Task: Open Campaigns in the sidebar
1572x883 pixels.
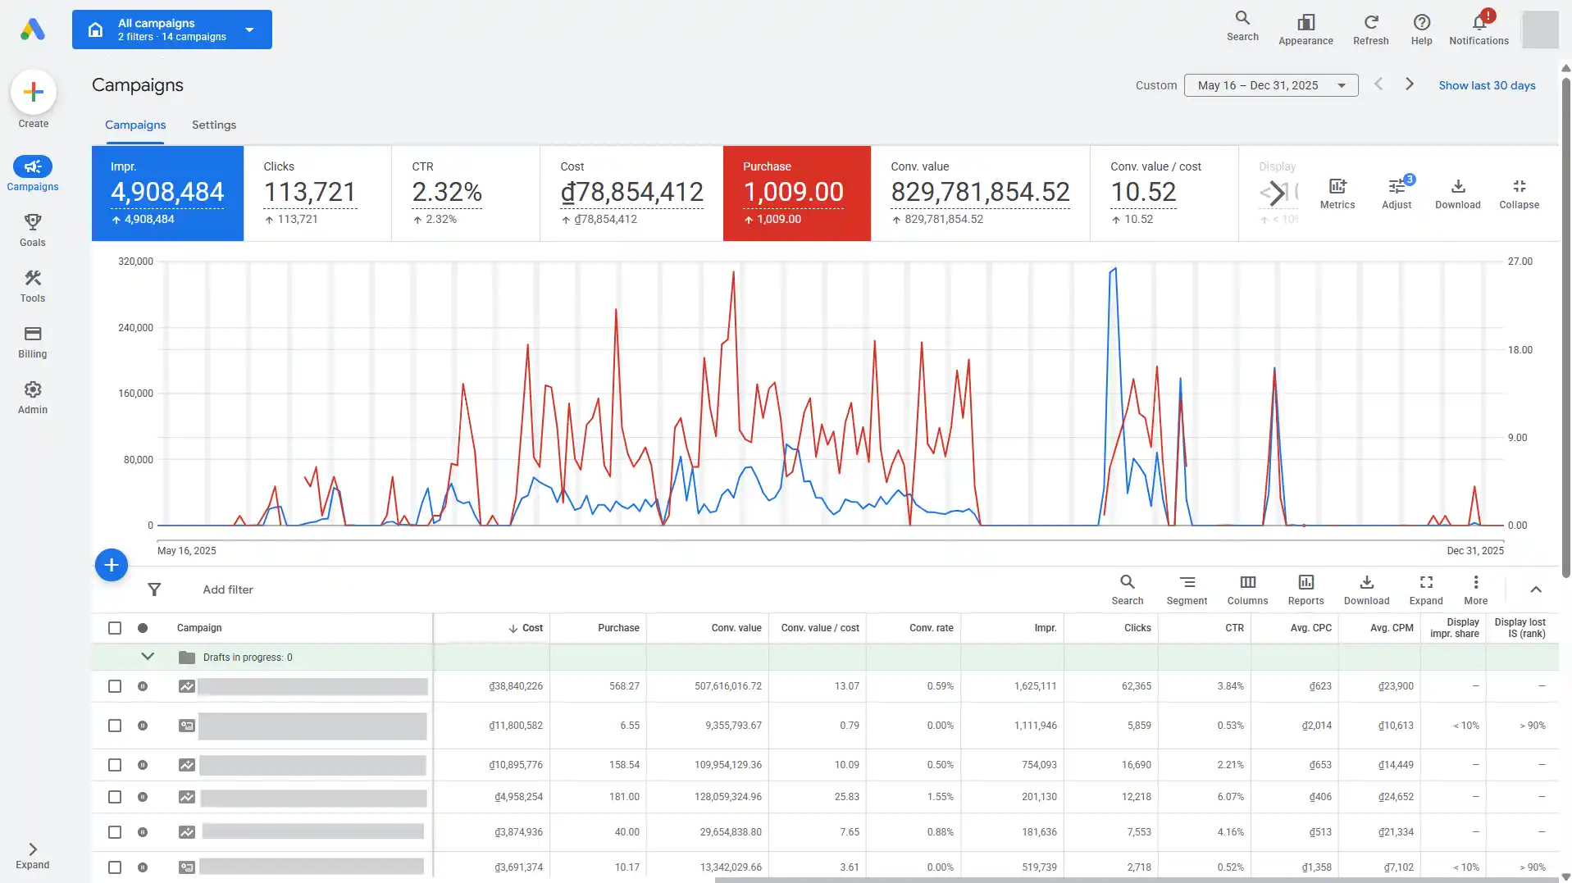Action: tap(33, 174)
